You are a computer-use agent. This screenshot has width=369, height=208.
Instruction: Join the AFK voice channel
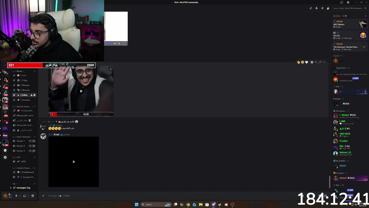click(25, 161)
